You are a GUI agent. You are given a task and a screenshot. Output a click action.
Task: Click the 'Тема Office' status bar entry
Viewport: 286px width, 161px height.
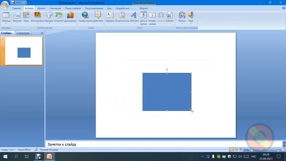pyautogui.click(x=24, y=150)
